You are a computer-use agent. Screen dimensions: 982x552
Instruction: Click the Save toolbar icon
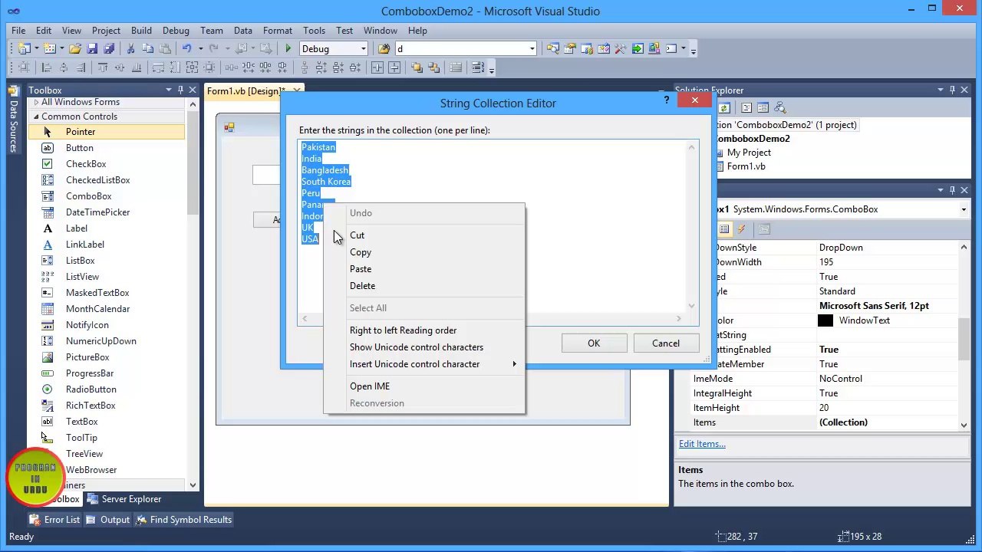(x=92, y=49)
